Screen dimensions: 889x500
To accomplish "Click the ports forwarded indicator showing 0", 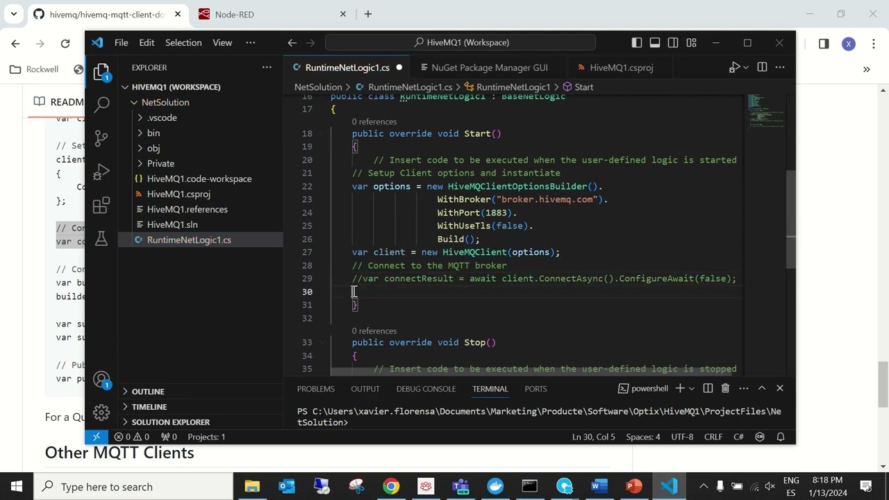I will pyautogui.click(x=169, y=437).
